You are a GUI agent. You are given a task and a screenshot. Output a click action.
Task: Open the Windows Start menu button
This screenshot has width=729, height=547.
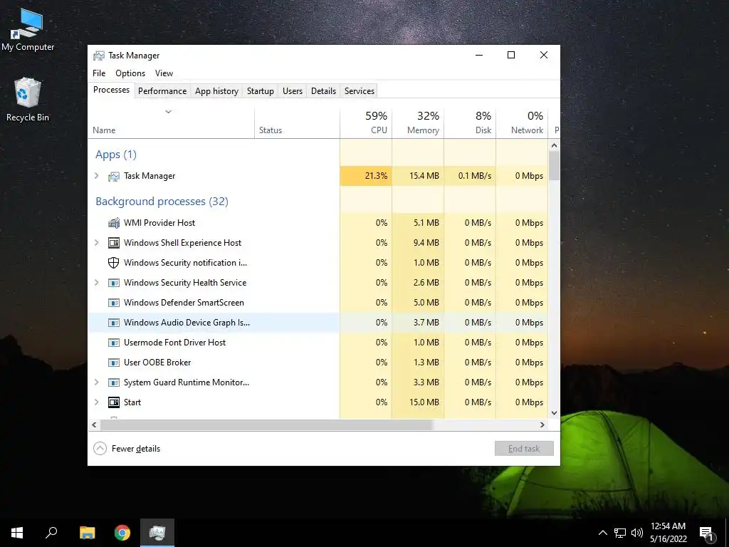pos(17,533)
